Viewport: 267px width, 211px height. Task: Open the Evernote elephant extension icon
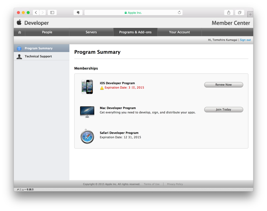point(78,13)
